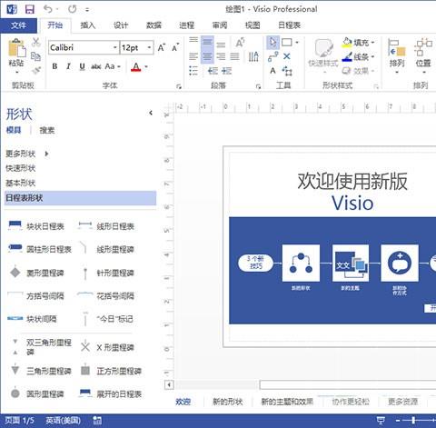
Task: Pick the block timeline (块状日程表) shape
Action: [x=36, y=226]
